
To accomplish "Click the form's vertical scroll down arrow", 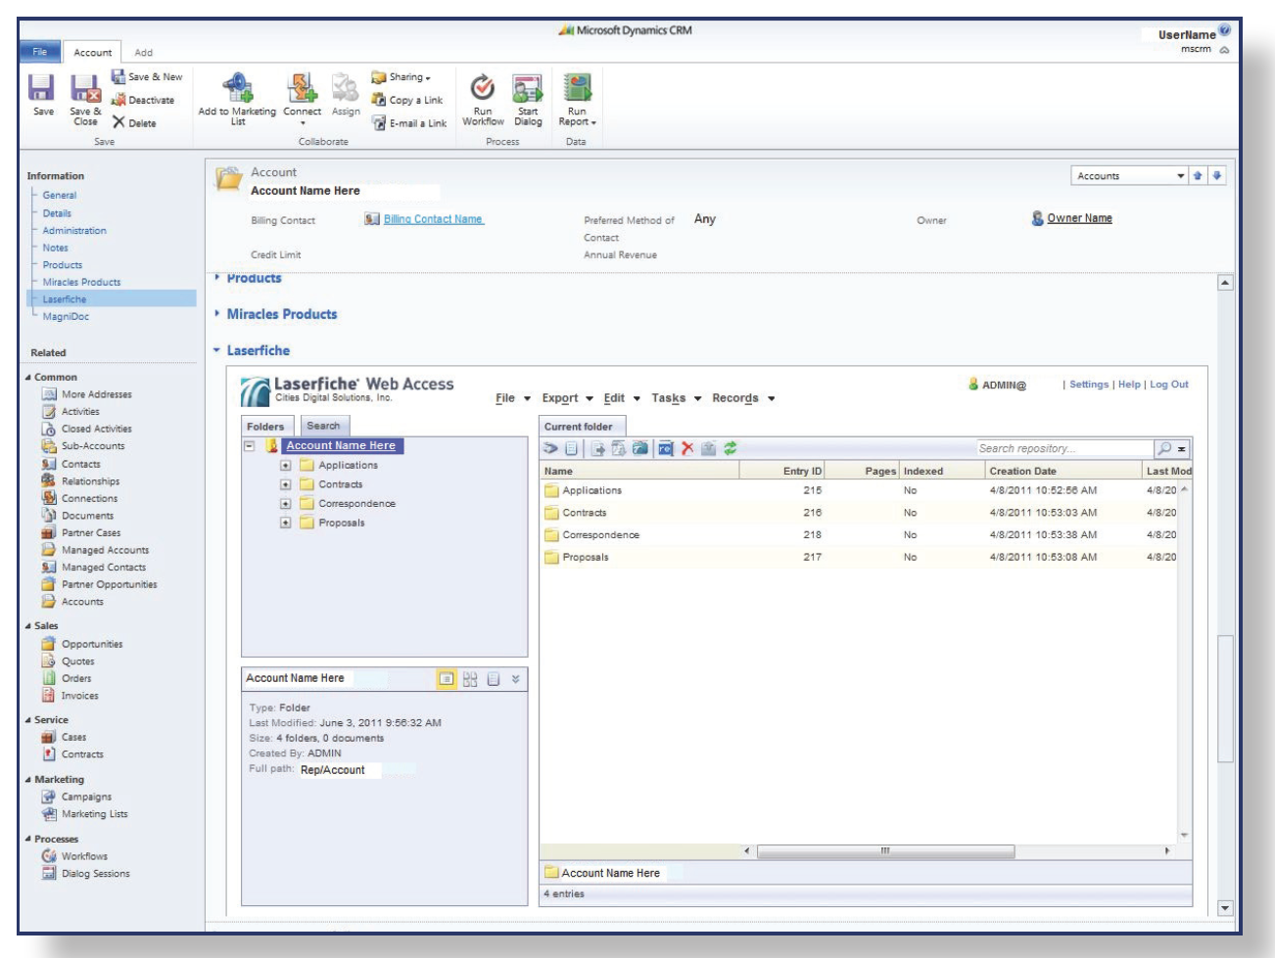I will coord(1225,908).
